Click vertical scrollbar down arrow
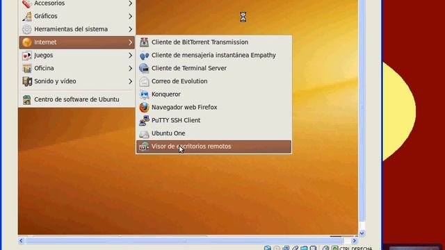The image size is (445, 250). [x=362, y=233]
